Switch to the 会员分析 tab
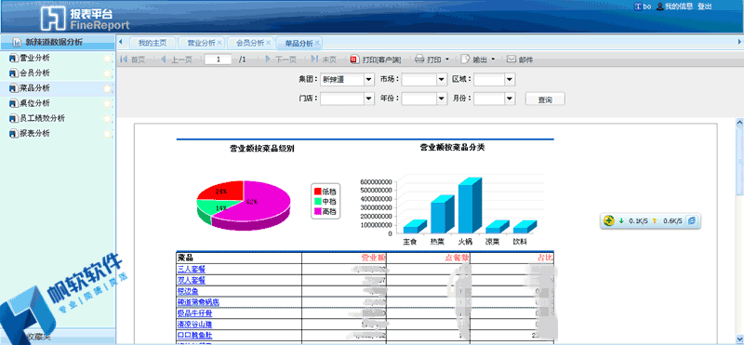Viewport: 744px width, 345px height. tap(253, 43)
